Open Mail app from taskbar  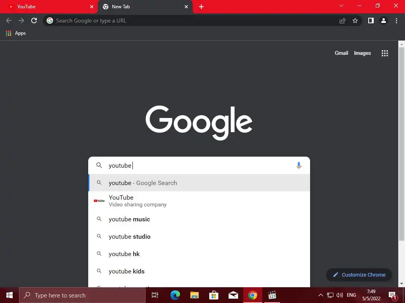tap(233, 295)
